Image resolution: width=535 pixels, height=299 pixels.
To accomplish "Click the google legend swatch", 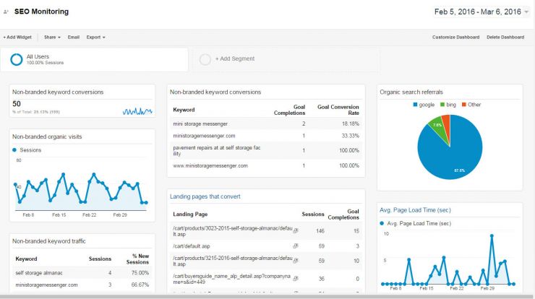I will point(415,105).
